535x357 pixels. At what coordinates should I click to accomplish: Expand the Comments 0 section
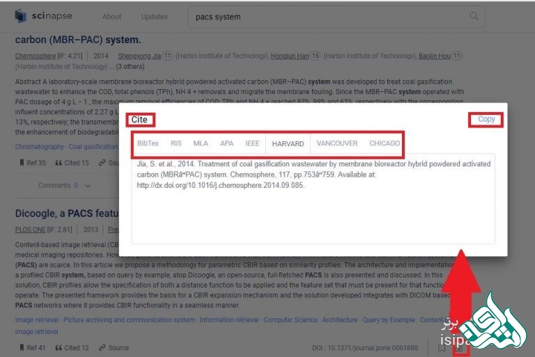coord(65,186)
